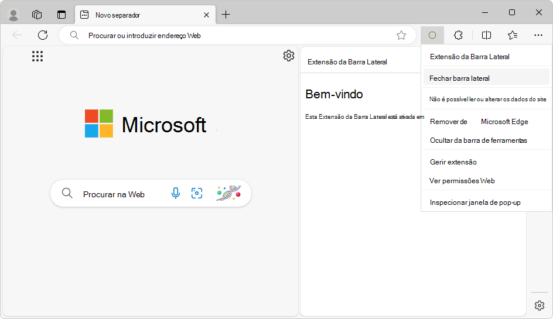Focus the address bar field
The image size is (553, 319).
[237, 35]
